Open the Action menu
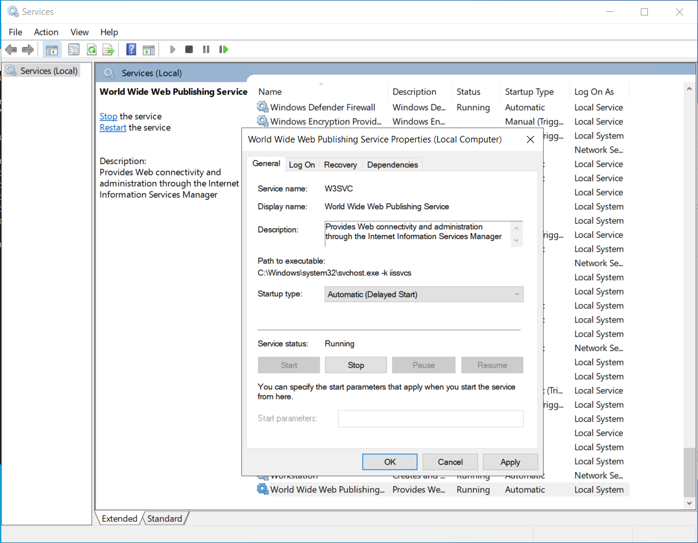Screen dimensions: 698x543 [x=46, y=32]
